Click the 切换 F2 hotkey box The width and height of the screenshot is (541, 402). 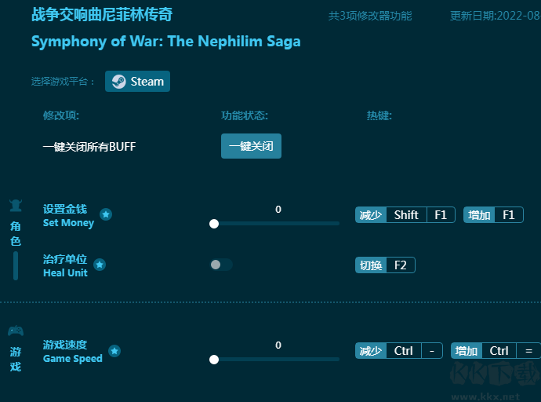pos(385,265)
